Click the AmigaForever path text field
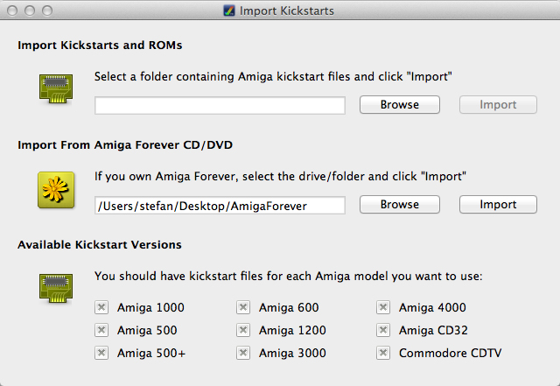Viewport: 560px width, 386px height. pyautogui.click(x=220, y=205)
